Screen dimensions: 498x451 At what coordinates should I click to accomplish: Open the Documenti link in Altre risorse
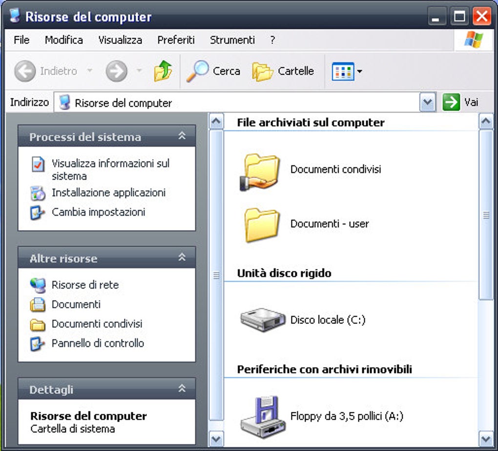tap(76, 304)
